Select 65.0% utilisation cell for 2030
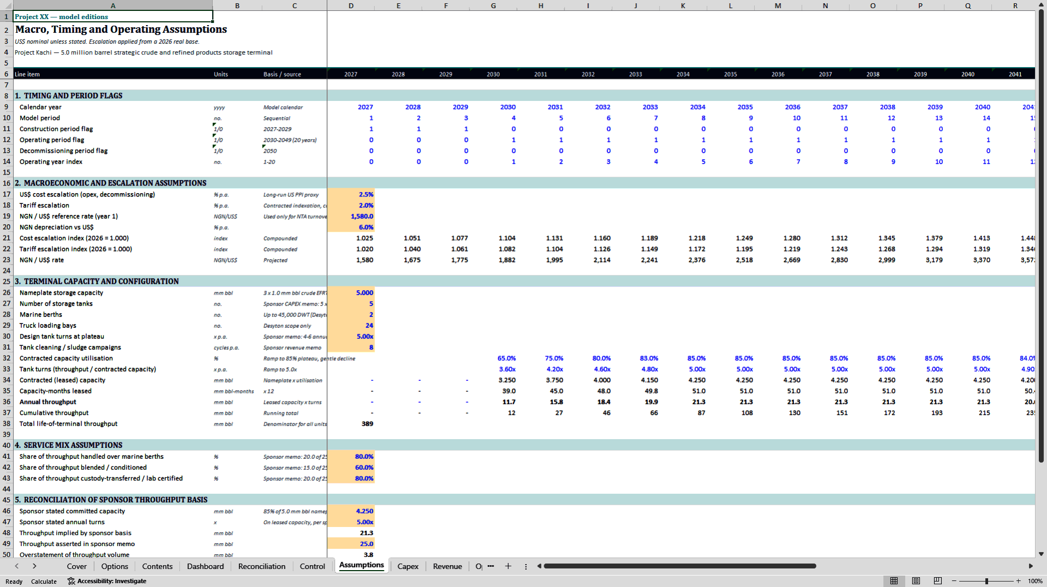The image size is (1047, 587). coord(493,358)
